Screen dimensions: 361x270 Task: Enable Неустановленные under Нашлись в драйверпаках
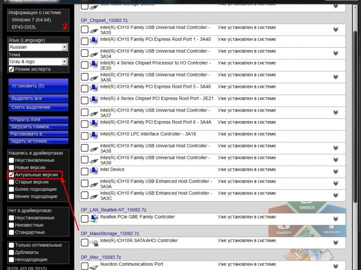click(x=11, y=160)
